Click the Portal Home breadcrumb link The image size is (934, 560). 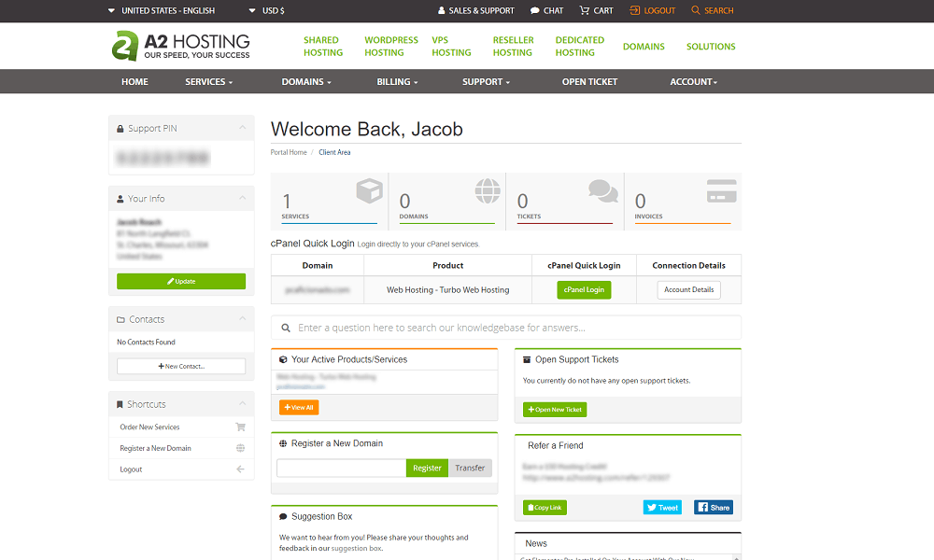289,152
